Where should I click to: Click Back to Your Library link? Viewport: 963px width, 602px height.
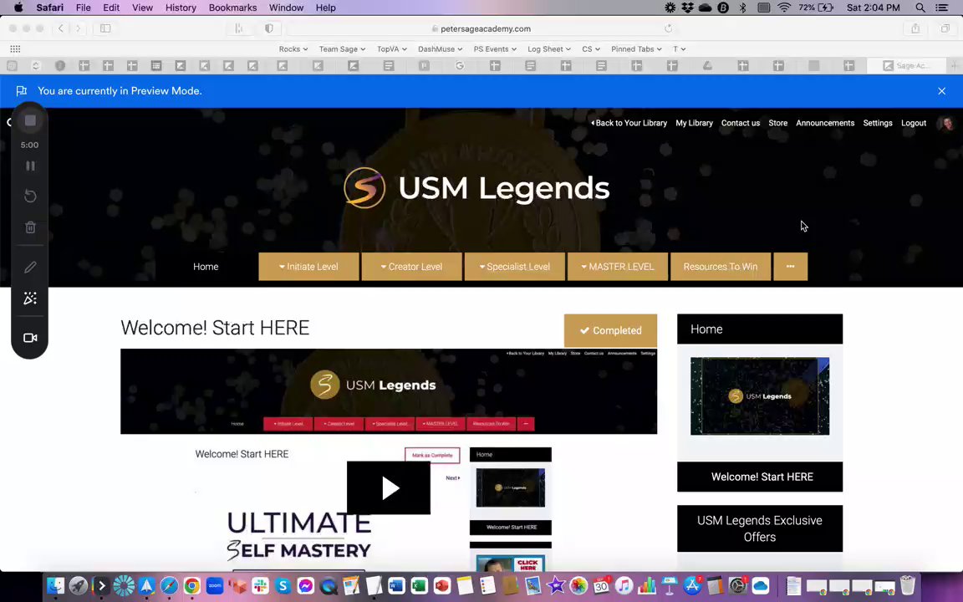[629, 123]
